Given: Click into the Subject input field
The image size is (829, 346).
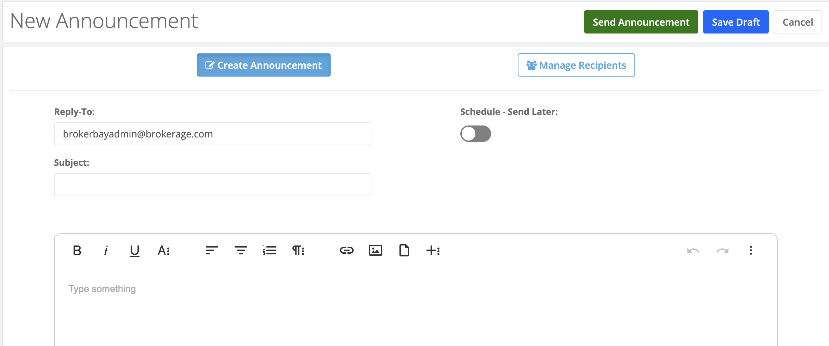Looking at the screenshot, I should [x=213, y=185].
